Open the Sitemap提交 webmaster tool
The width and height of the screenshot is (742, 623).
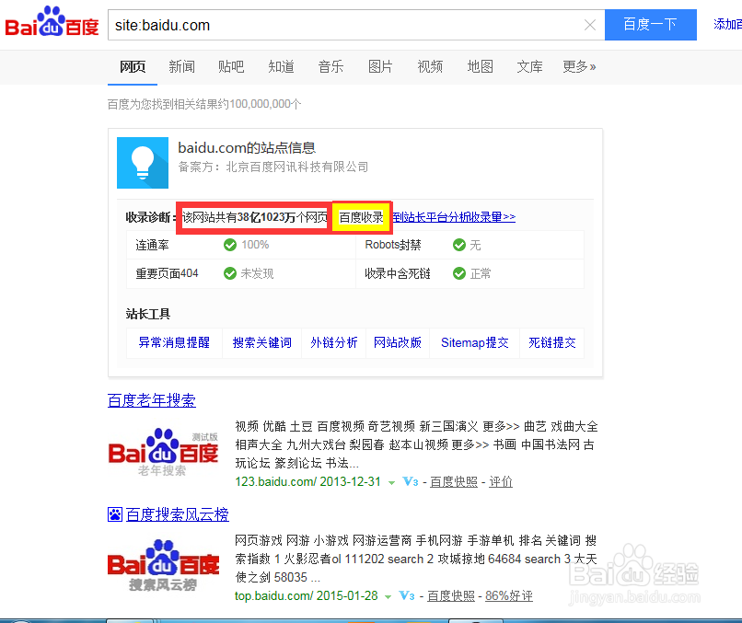click(475, 342)
